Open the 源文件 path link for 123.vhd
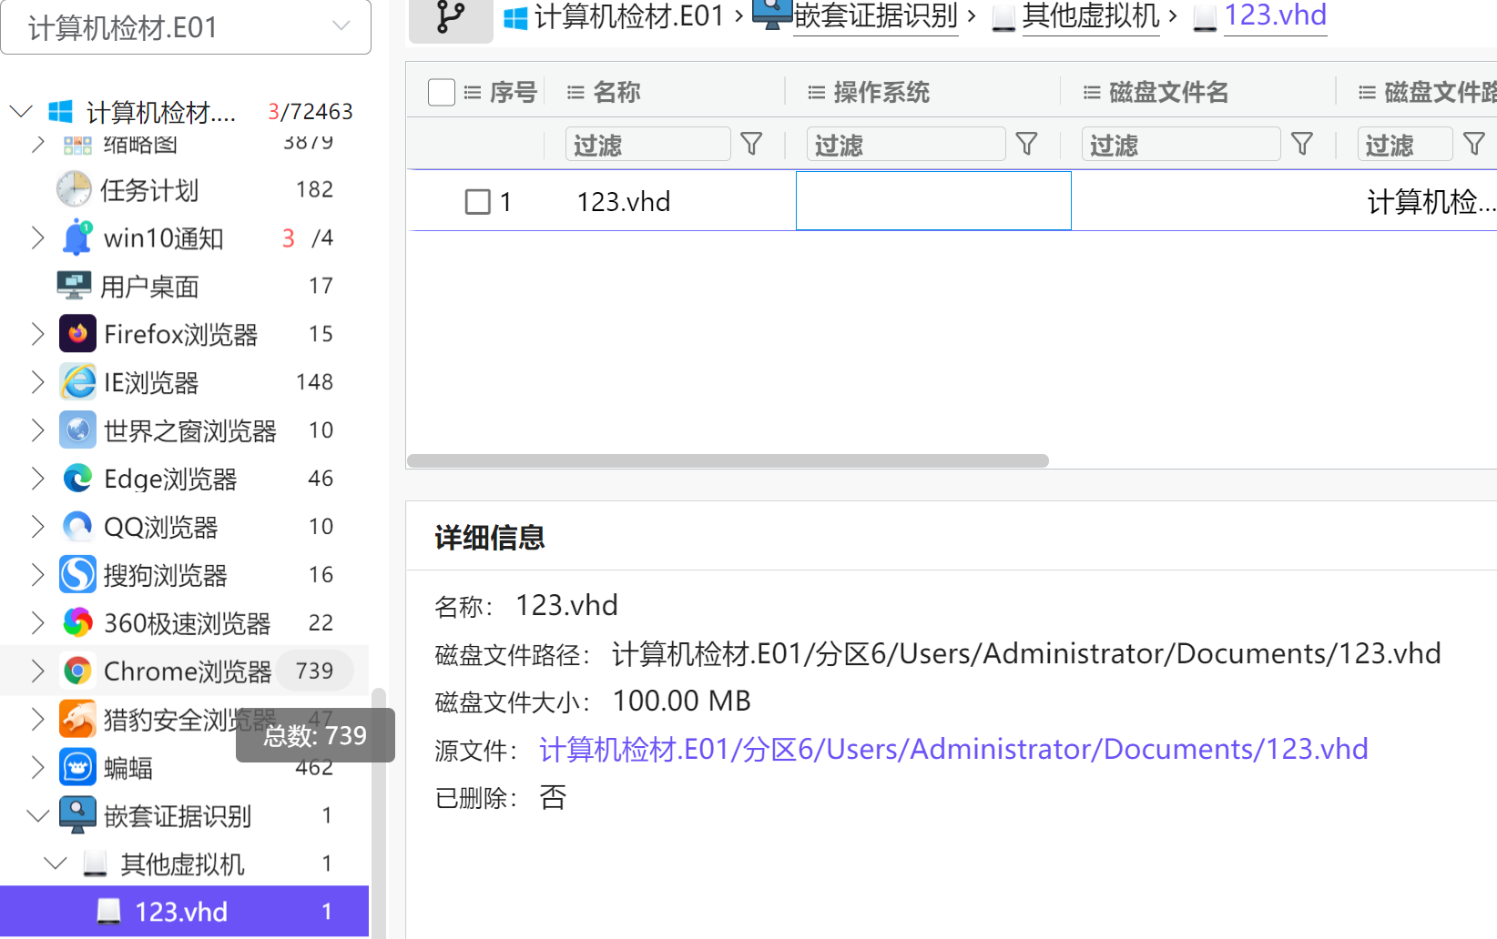 click(952, 749)
